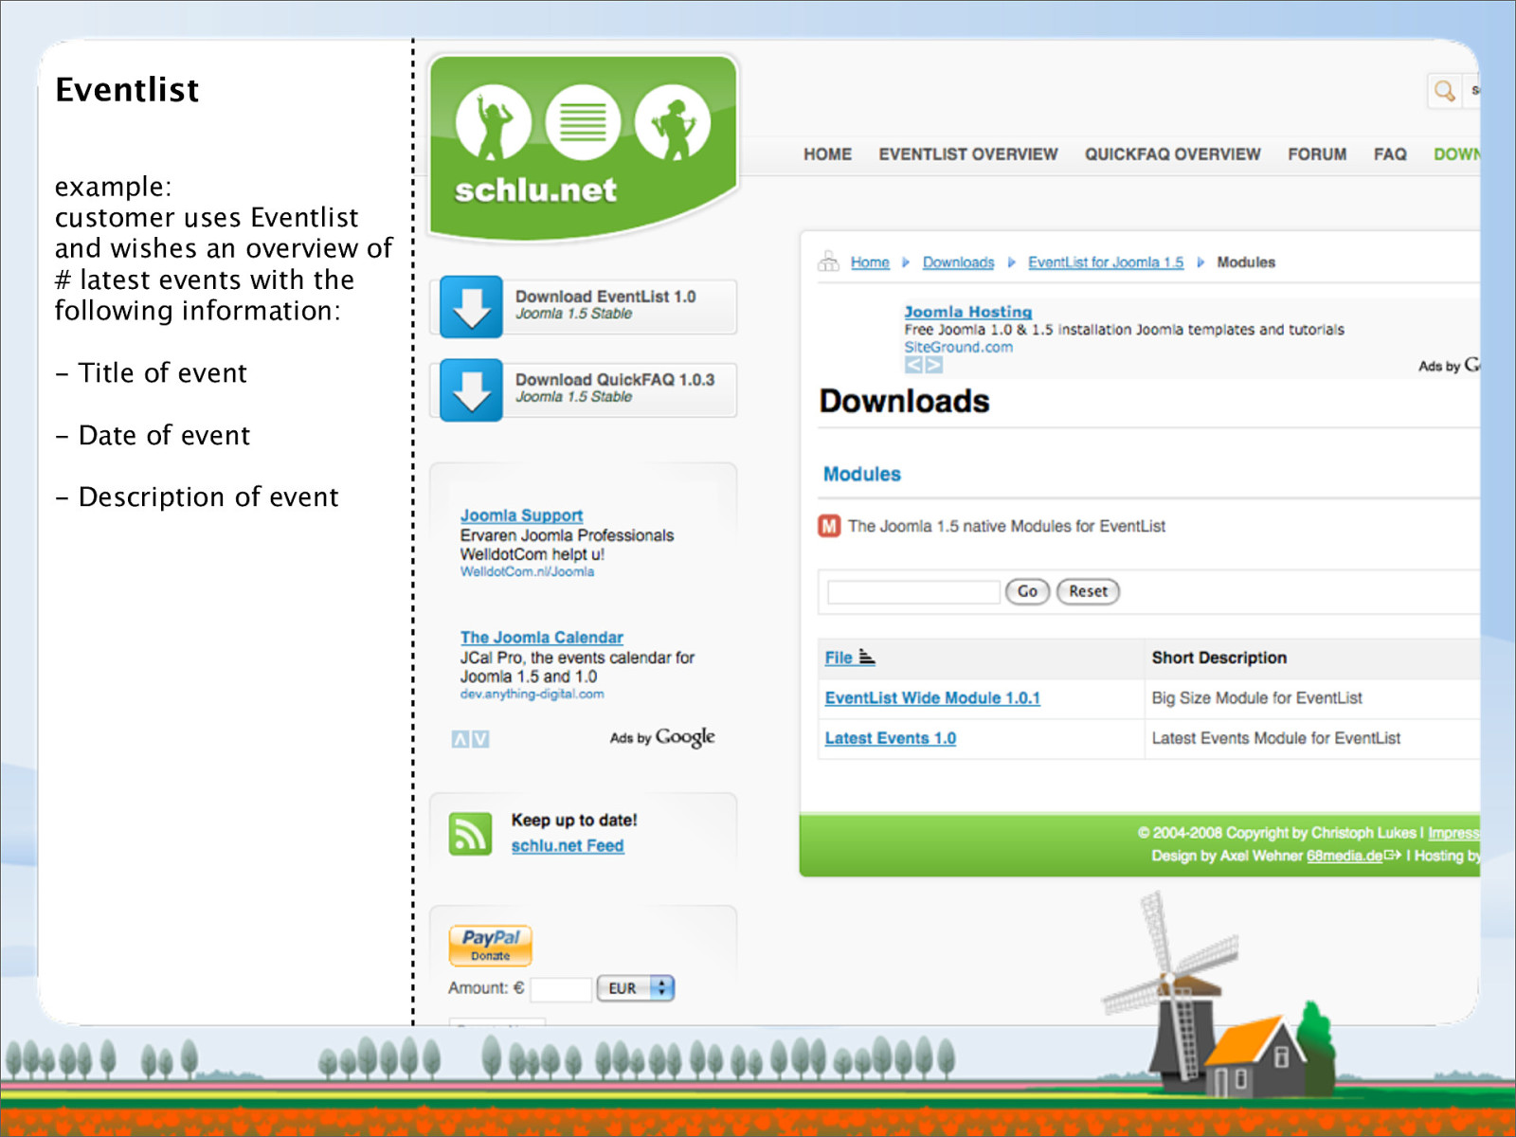1516x1137 pixels.
Task: Open the EUR currency dropdown
Action: click(636, 988)
